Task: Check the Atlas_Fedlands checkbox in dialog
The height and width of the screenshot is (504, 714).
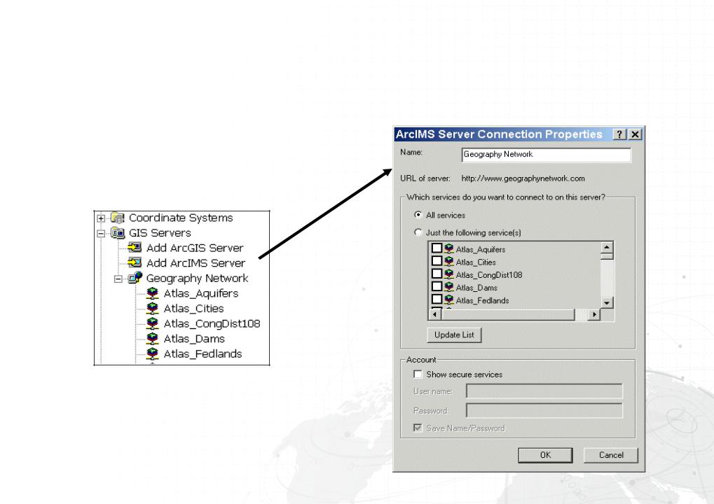Action: 437,299
